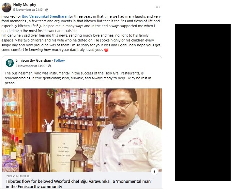Open the tagged Biju Varavumkal Sreedharan profile
Screen dimensions: 244x189
point(45,16)
